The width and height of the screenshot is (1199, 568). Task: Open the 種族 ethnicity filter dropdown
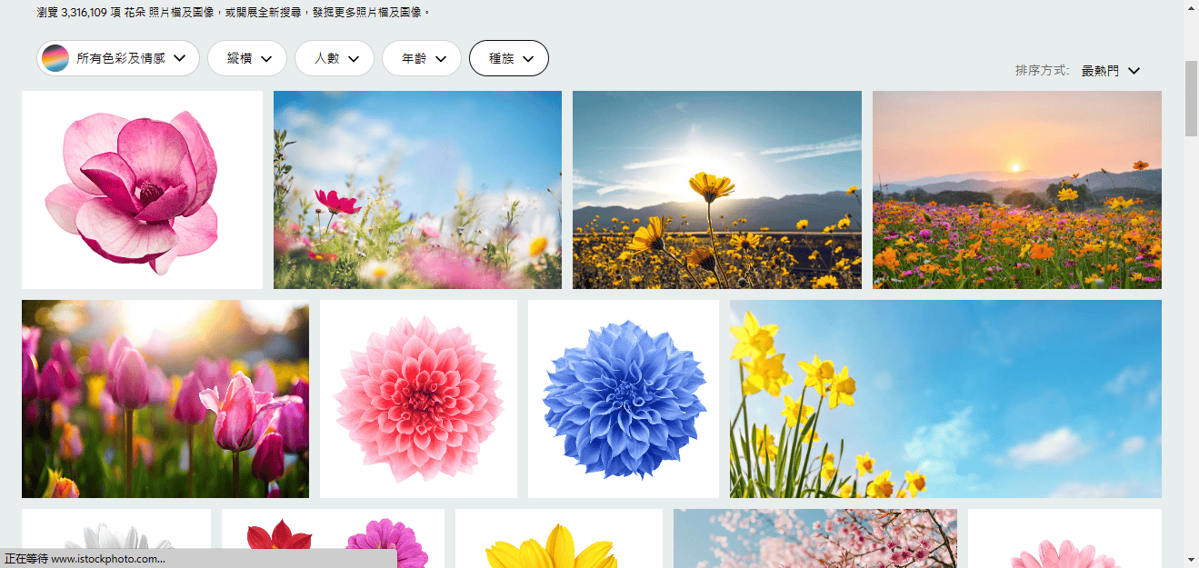508,57
